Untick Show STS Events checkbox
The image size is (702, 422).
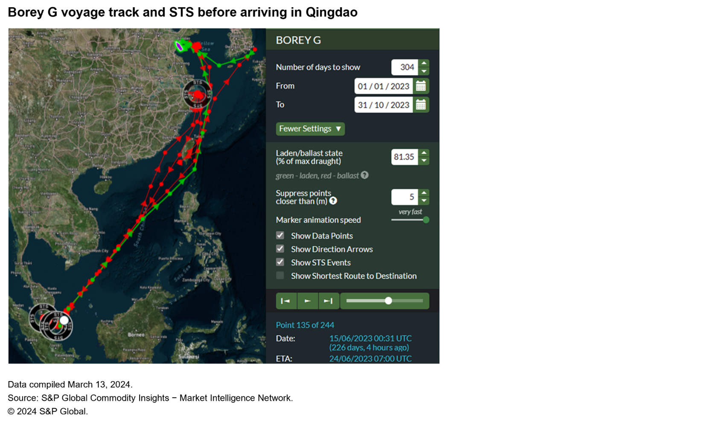coord(280,262)
